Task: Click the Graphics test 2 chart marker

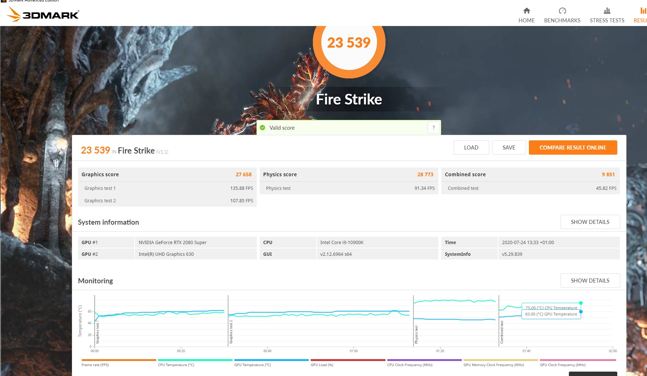Action: [231, 332]
